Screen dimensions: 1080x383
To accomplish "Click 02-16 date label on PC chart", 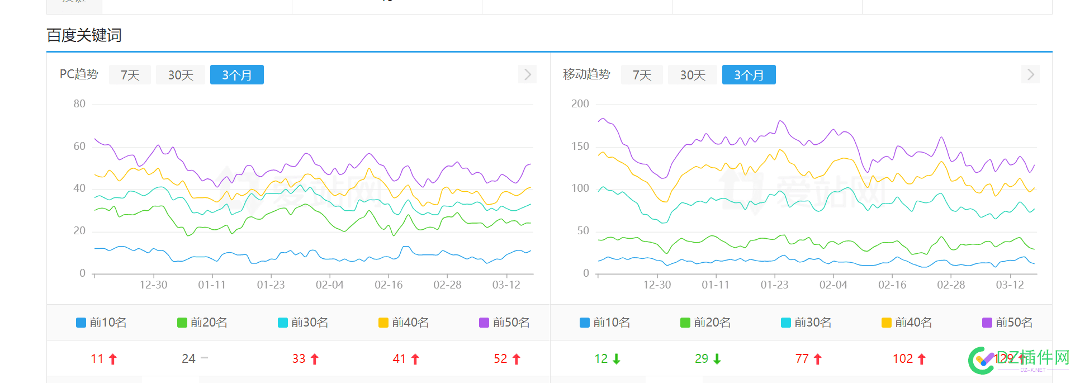I will (x=389, y=285).
